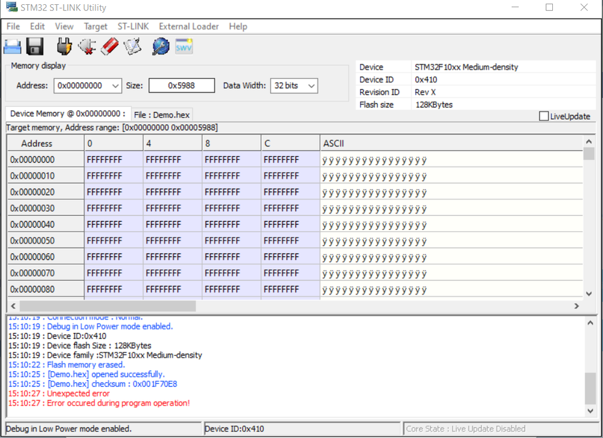Click memory table horizontal scrollbar right arrow
603x438 pixels.
tap(576, 306)
